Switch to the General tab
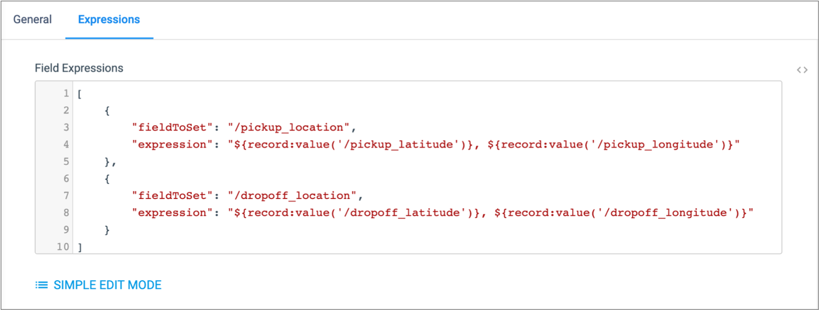819x310 pixels. 33,20
